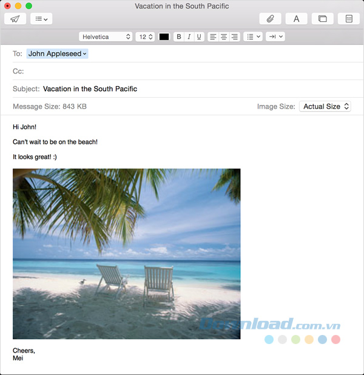
Task: Open the Image Size Actual Size popup
Action: (325, 106)
